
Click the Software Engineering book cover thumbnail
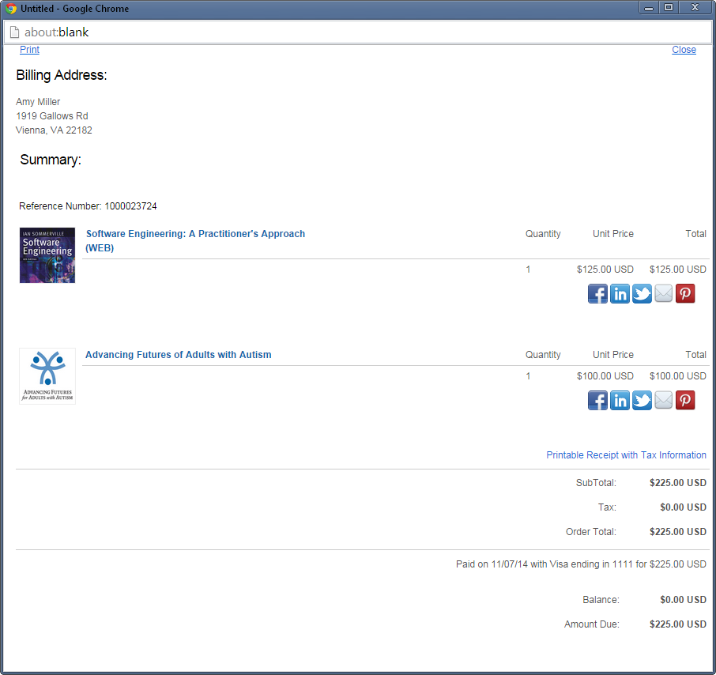click(x=47, y=255)
